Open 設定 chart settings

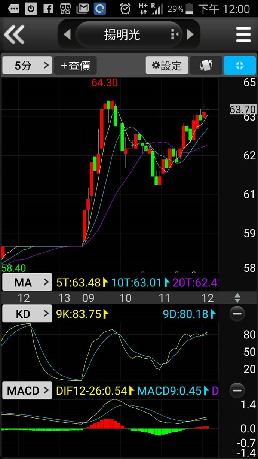(x=167, y=66)
